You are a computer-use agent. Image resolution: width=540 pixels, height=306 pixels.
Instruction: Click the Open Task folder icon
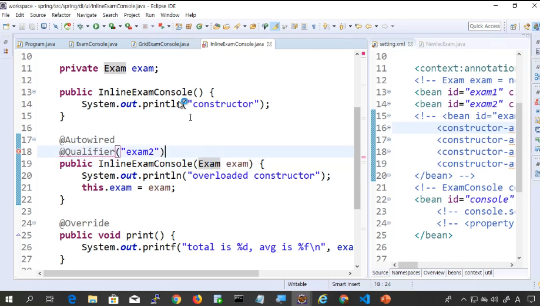click(x=226, y=26)
